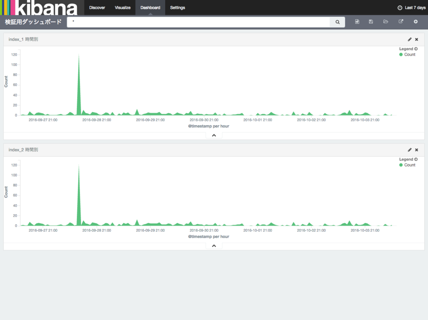Remove the index_2 時間別 panel
Image resolution: width=428 pixels, height=320 pixels.
pos(417,150)
